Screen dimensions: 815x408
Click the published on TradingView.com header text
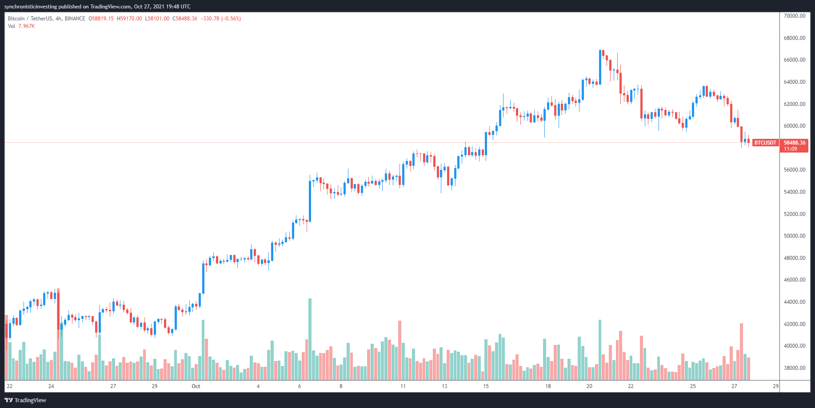coord(95,7)
